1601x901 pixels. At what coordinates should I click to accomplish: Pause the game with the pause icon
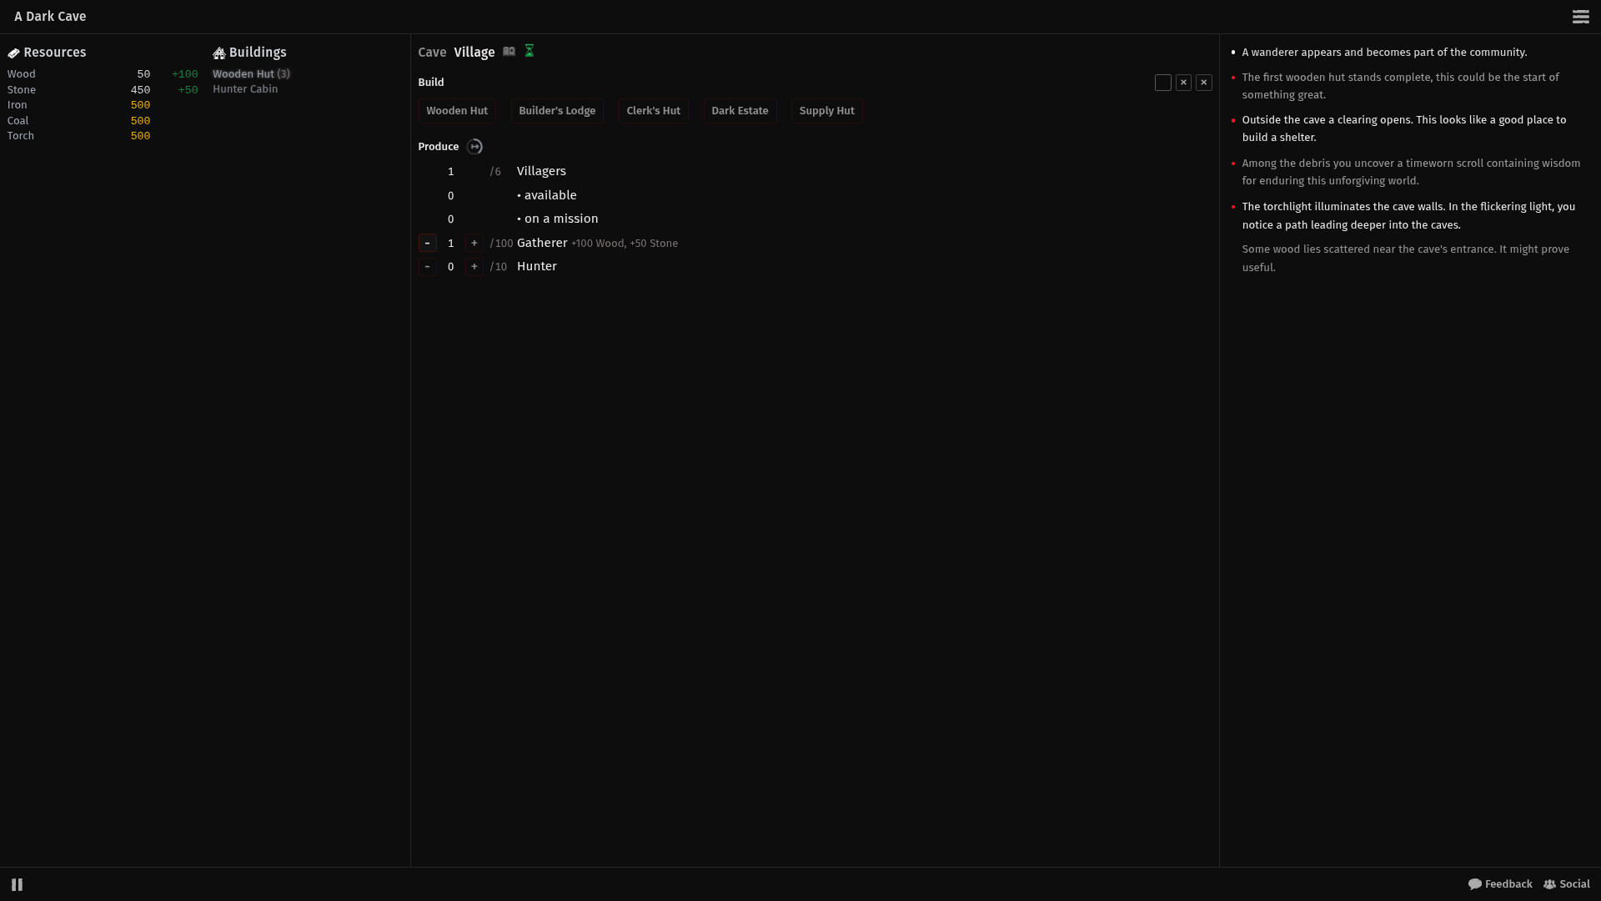click(x=17, y=884)
